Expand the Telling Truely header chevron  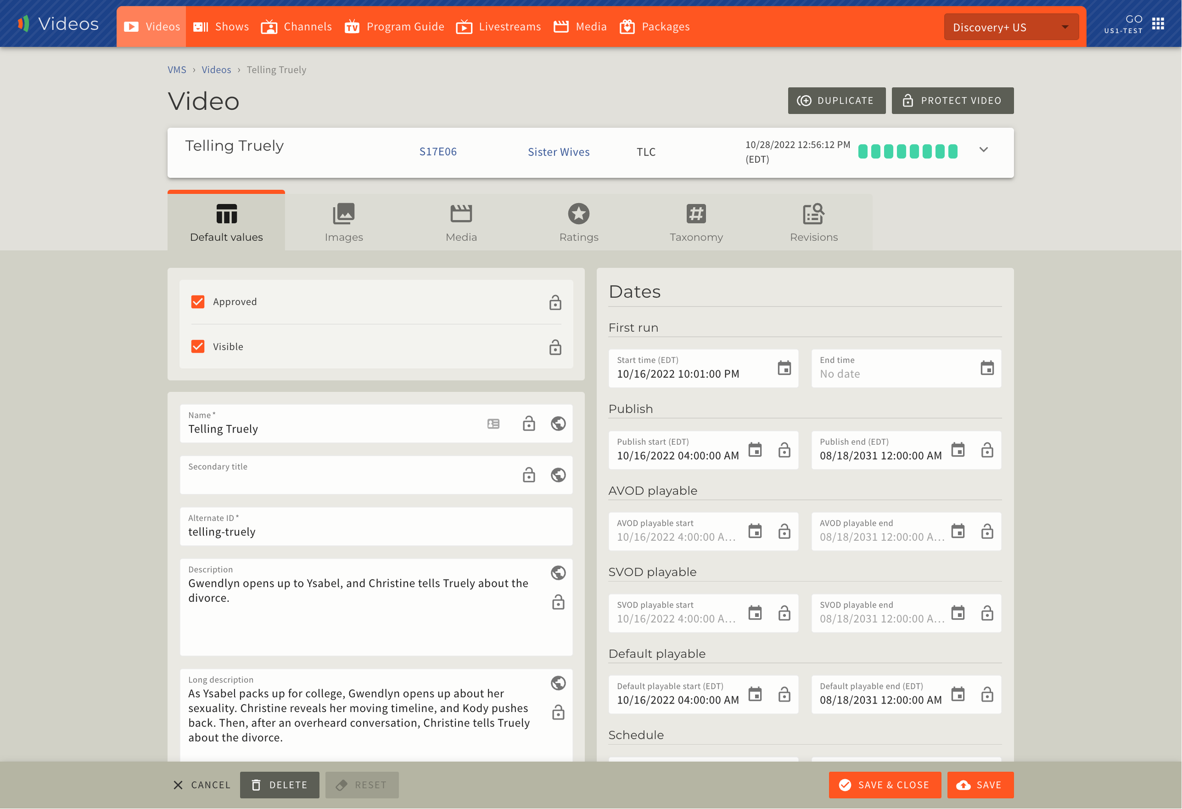point(983,150)
